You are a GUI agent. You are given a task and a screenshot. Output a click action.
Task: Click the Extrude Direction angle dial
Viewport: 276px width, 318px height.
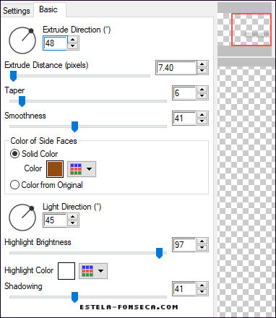coord(22,40)
